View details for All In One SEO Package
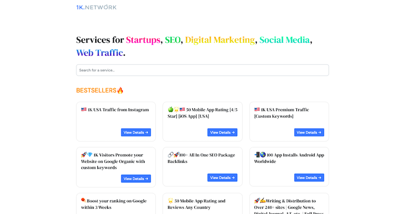This screenshot has width=410, height=214. [x=222, y=178]
